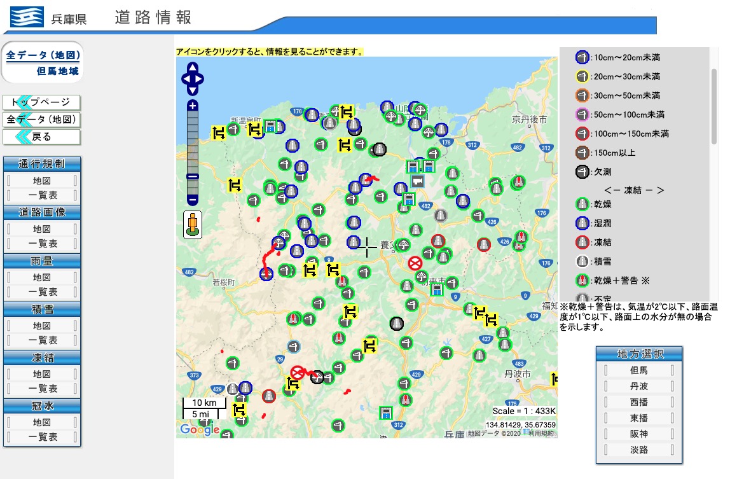The height and width of the screenshot is (479, 737).
Task: Pan the map up using the up arrow
Action: click(x=193, y=67)
